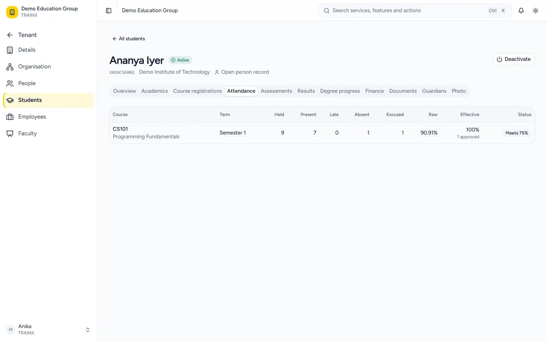The width and height of the screenshot is (547, 342).
Task: Click the M avatar for Anika
Action: (x=11, y=330)
